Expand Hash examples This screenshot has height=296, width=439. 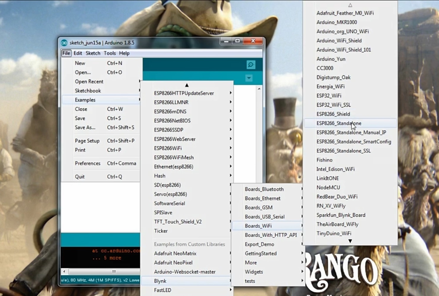click(x=187, y=176)
